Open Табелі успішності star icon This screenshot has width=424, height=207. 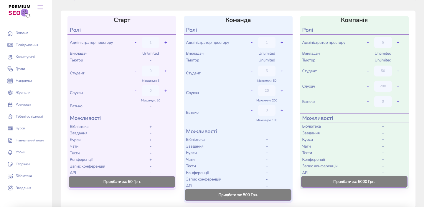[x=10, y=116]
